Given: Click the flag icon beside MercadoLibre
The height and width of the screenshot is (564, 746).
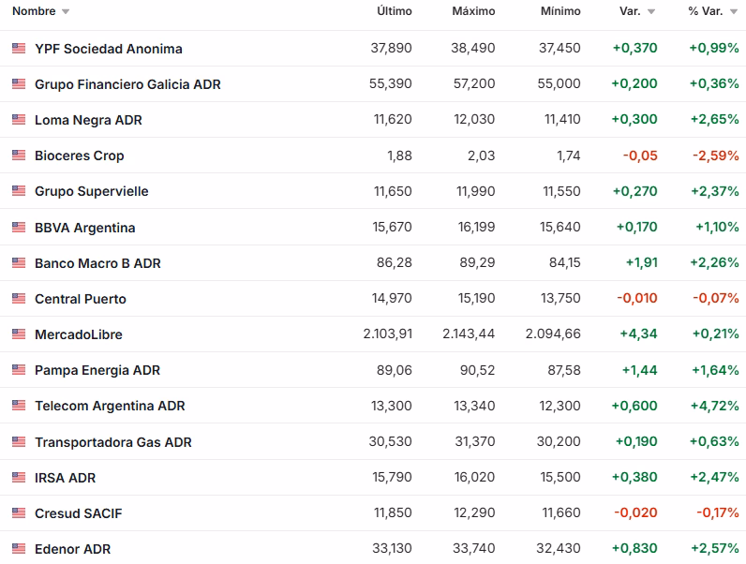Looking at the screenshot, I should pos(19,334).
